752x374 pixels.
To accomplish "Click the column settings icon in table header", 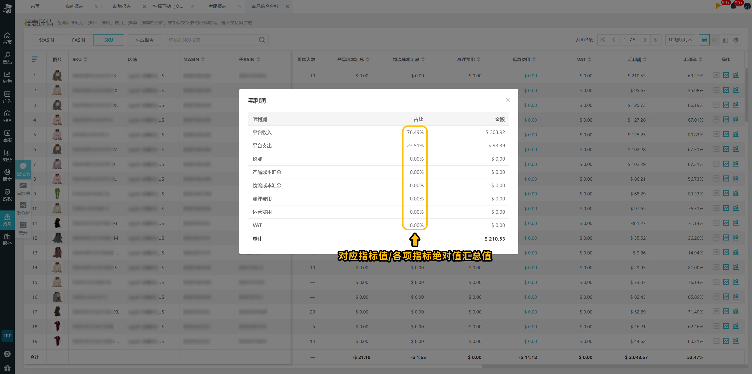I will (35, 59).
